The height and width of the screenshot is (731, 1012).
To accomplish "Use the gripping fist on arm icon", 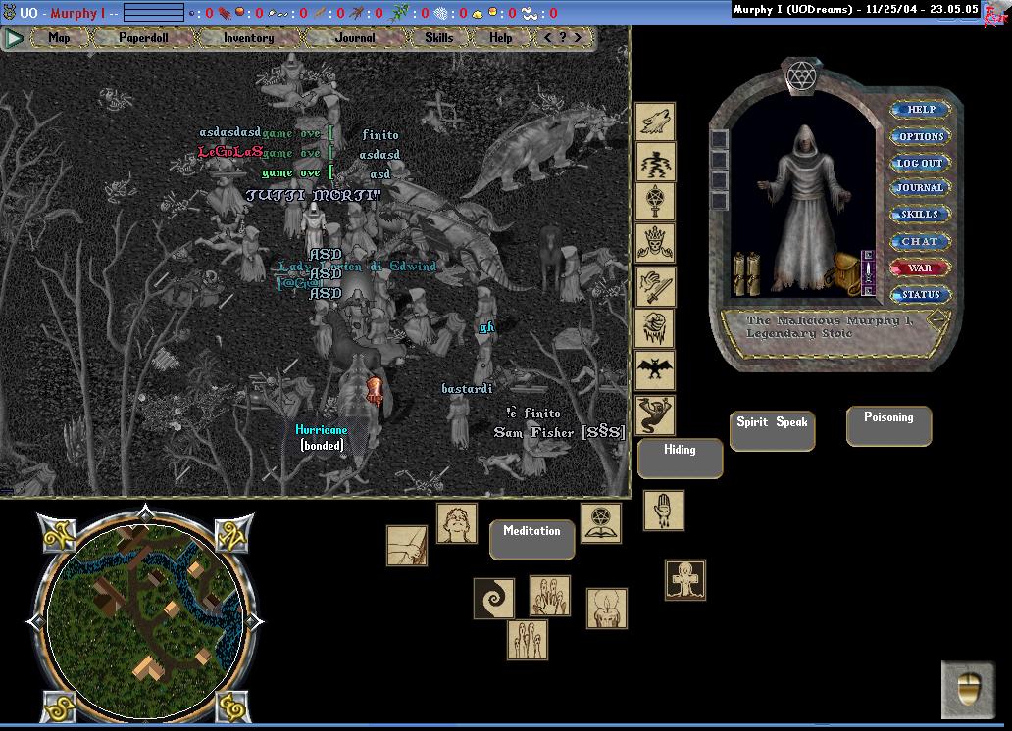I will pos(407,545).
